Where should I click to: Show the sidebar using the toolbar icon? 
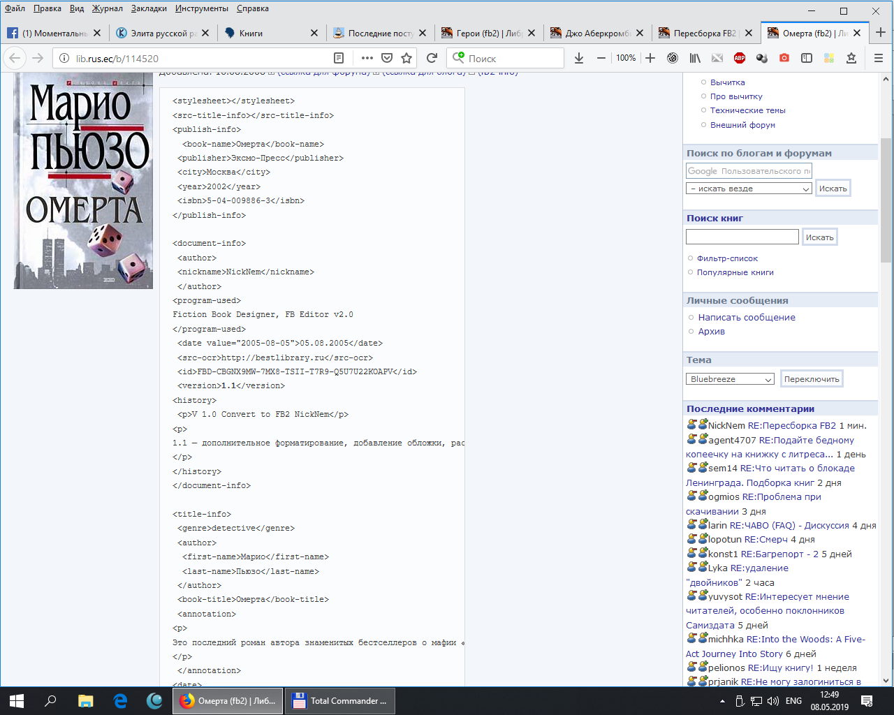point(807,58)
